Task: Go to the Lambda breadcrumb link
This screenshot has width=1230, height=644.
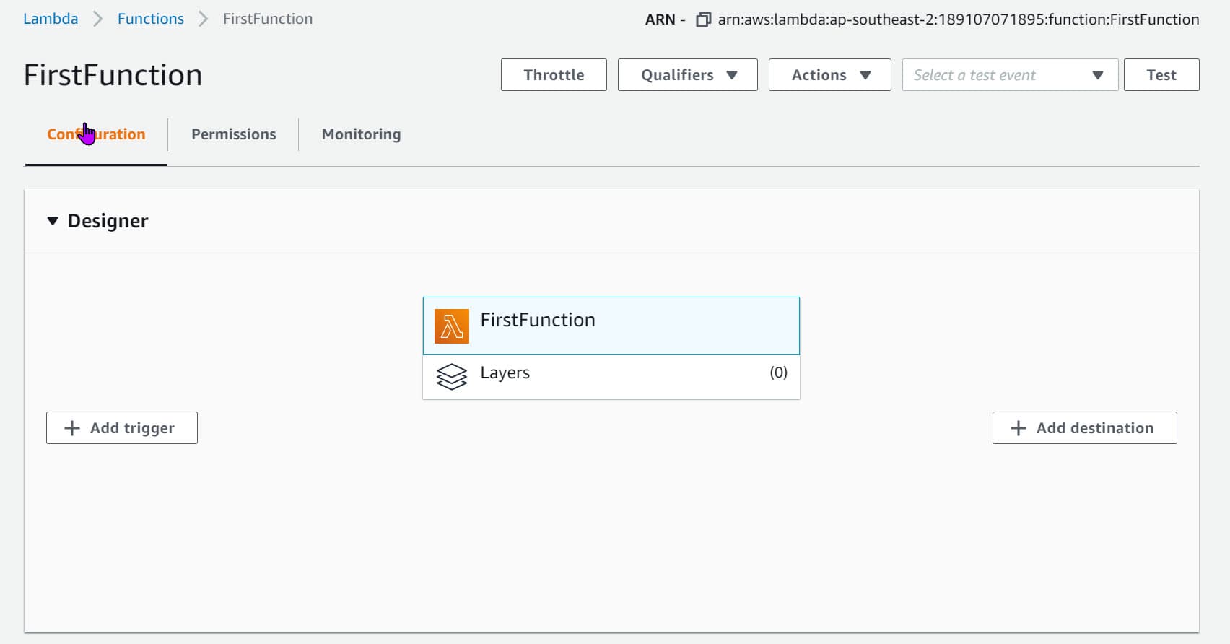Action: (x=51, y=19)
